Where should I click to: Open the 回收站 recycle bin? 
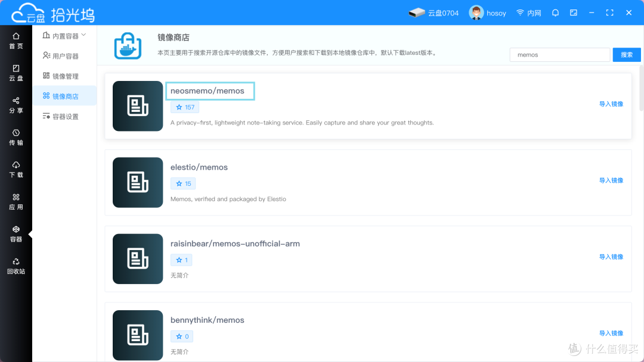point(16,266)
